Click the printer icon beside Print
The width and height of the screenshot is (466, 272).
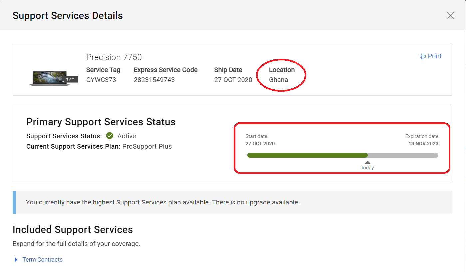pos(422,56)
